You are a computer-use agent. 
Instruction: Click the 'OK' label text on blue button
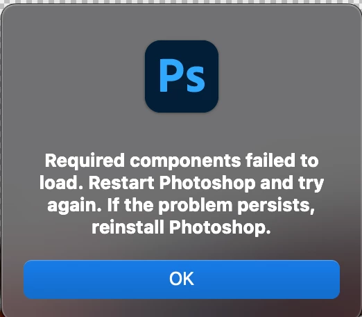point(182,279)
